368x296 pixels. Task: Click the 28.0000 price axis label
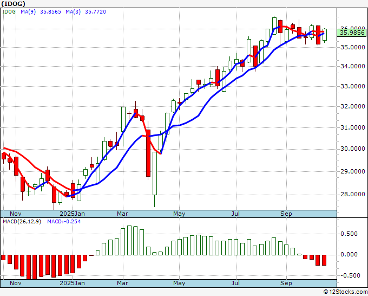tap(353, 194)
